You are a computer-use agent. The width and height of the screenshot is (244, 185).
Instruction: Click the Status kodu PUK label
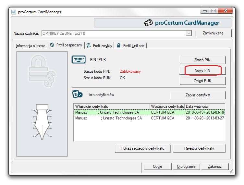[x=97, y=78]
